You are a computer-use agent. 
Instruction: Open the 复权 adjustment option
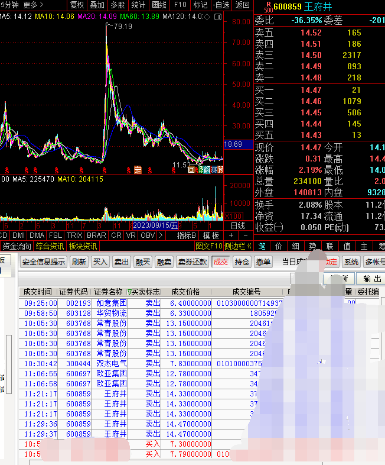[77, 5]
